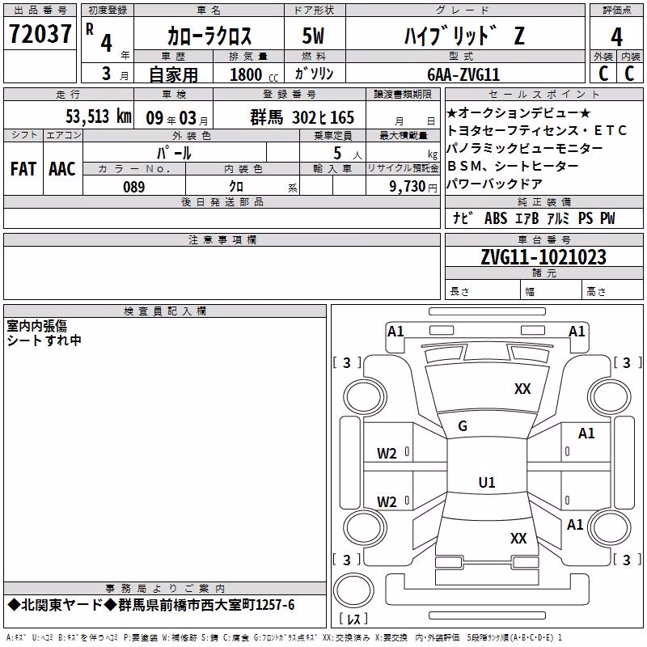Select the car name カローラクロス

tap(209, 36)
